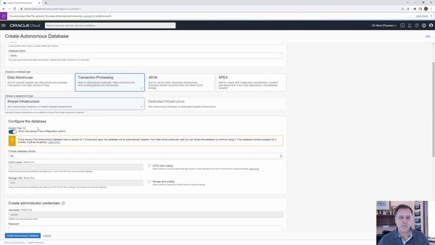This screenshot has height=245, width=435.
Task: Click Learn more beside OCPU auto scaling
Action: click(254, 169)
